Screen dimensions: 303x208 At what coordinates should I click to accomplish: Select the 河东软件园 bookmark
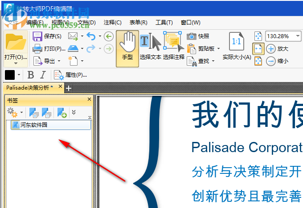pos(51,125)
